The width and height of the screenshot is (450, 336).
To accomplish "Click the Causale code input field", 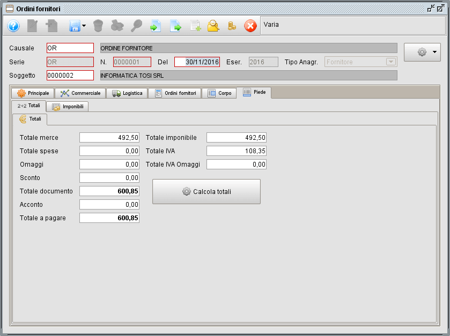I will tap(70, 48).
